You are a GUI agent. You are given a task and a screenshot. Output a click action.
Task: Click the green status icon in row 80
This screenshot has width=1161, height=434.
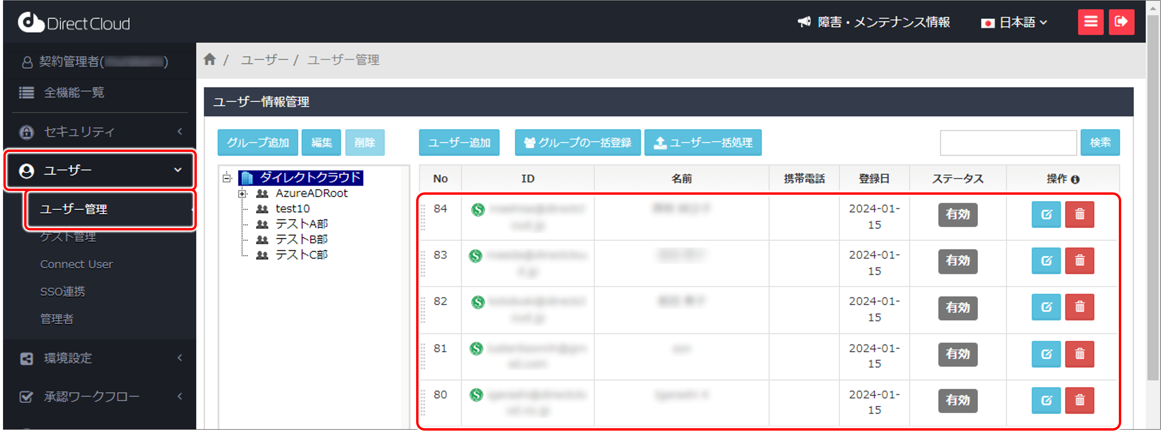(476, 395)
